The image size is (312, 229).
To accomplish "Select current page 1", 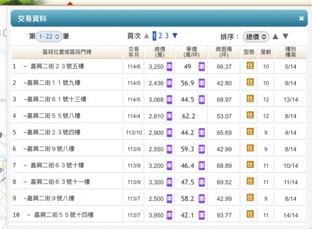I will point(154,36).
